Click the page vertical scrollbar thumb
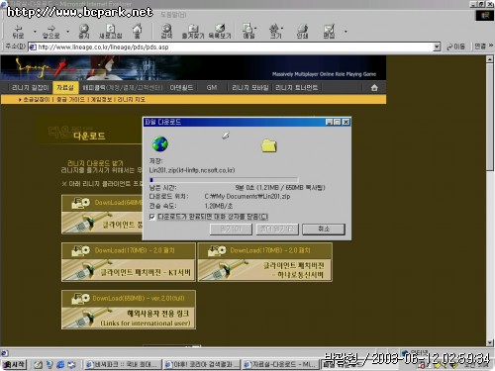 tap(490, 118)
